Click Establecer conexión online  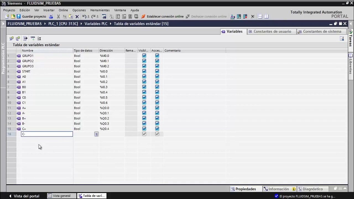tap(163, 17)
